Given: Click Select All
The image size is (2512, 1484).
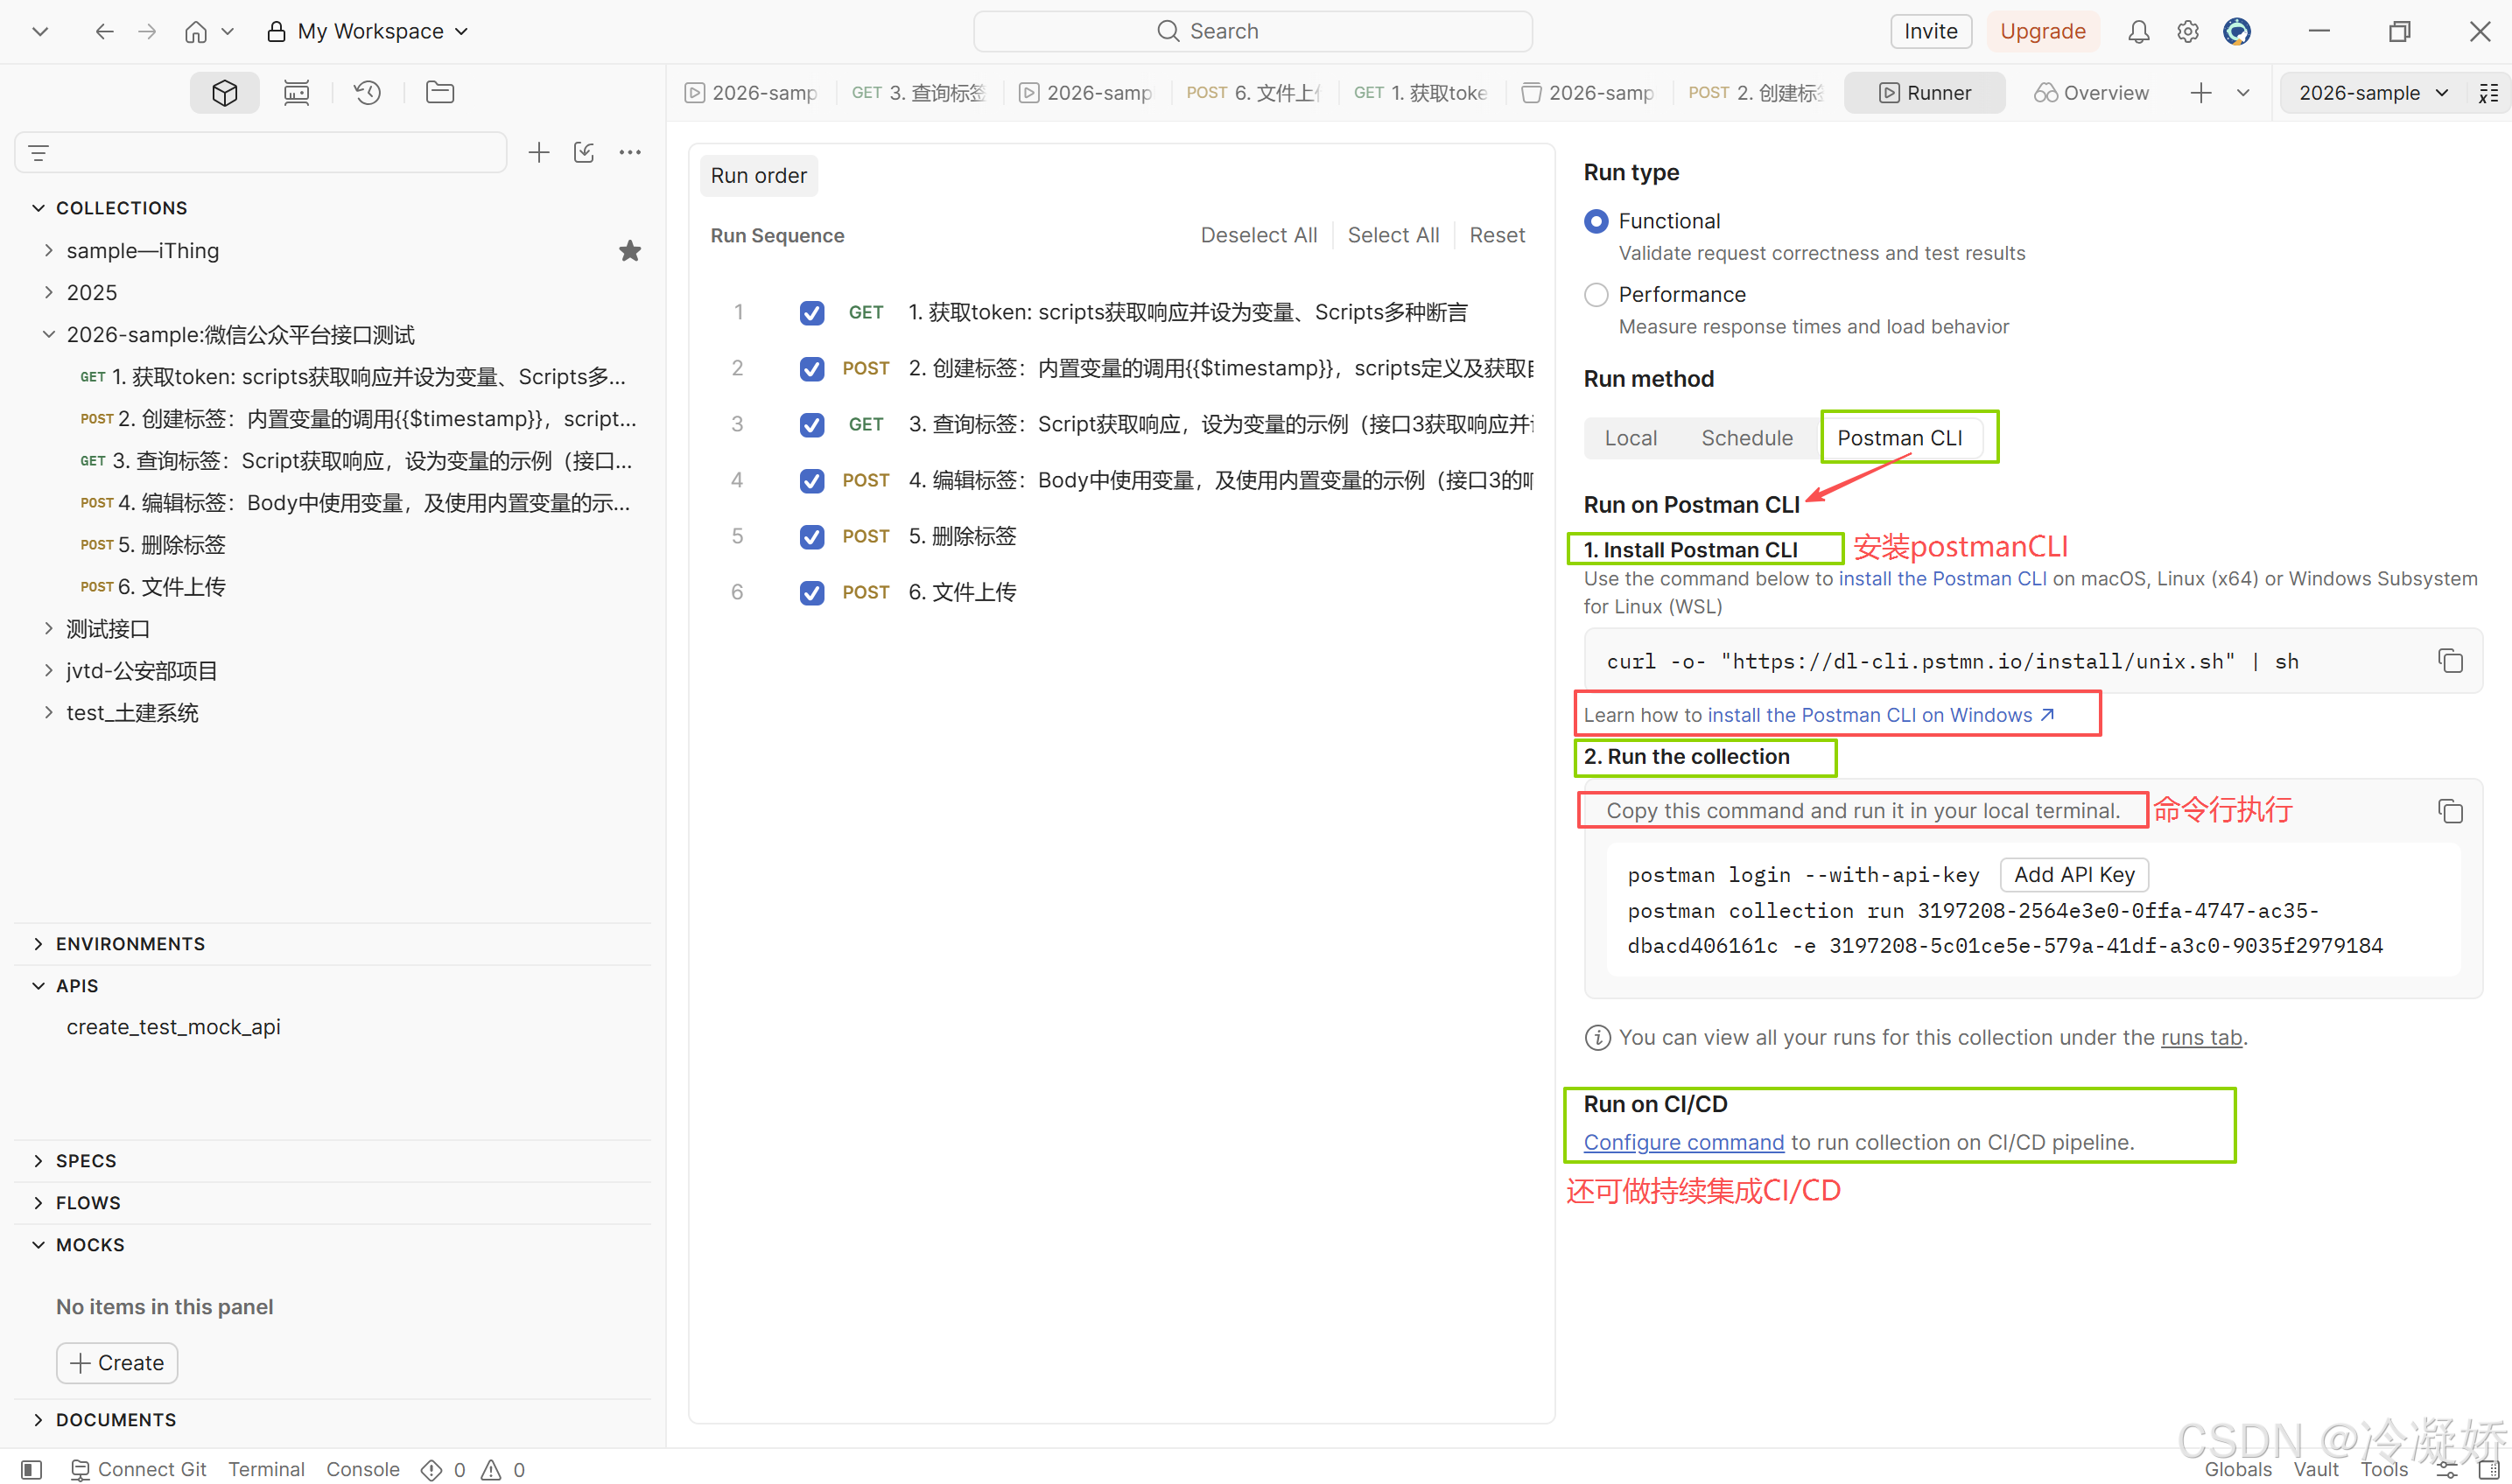Looking at the screenshot, I should [x=1393, y=236].
